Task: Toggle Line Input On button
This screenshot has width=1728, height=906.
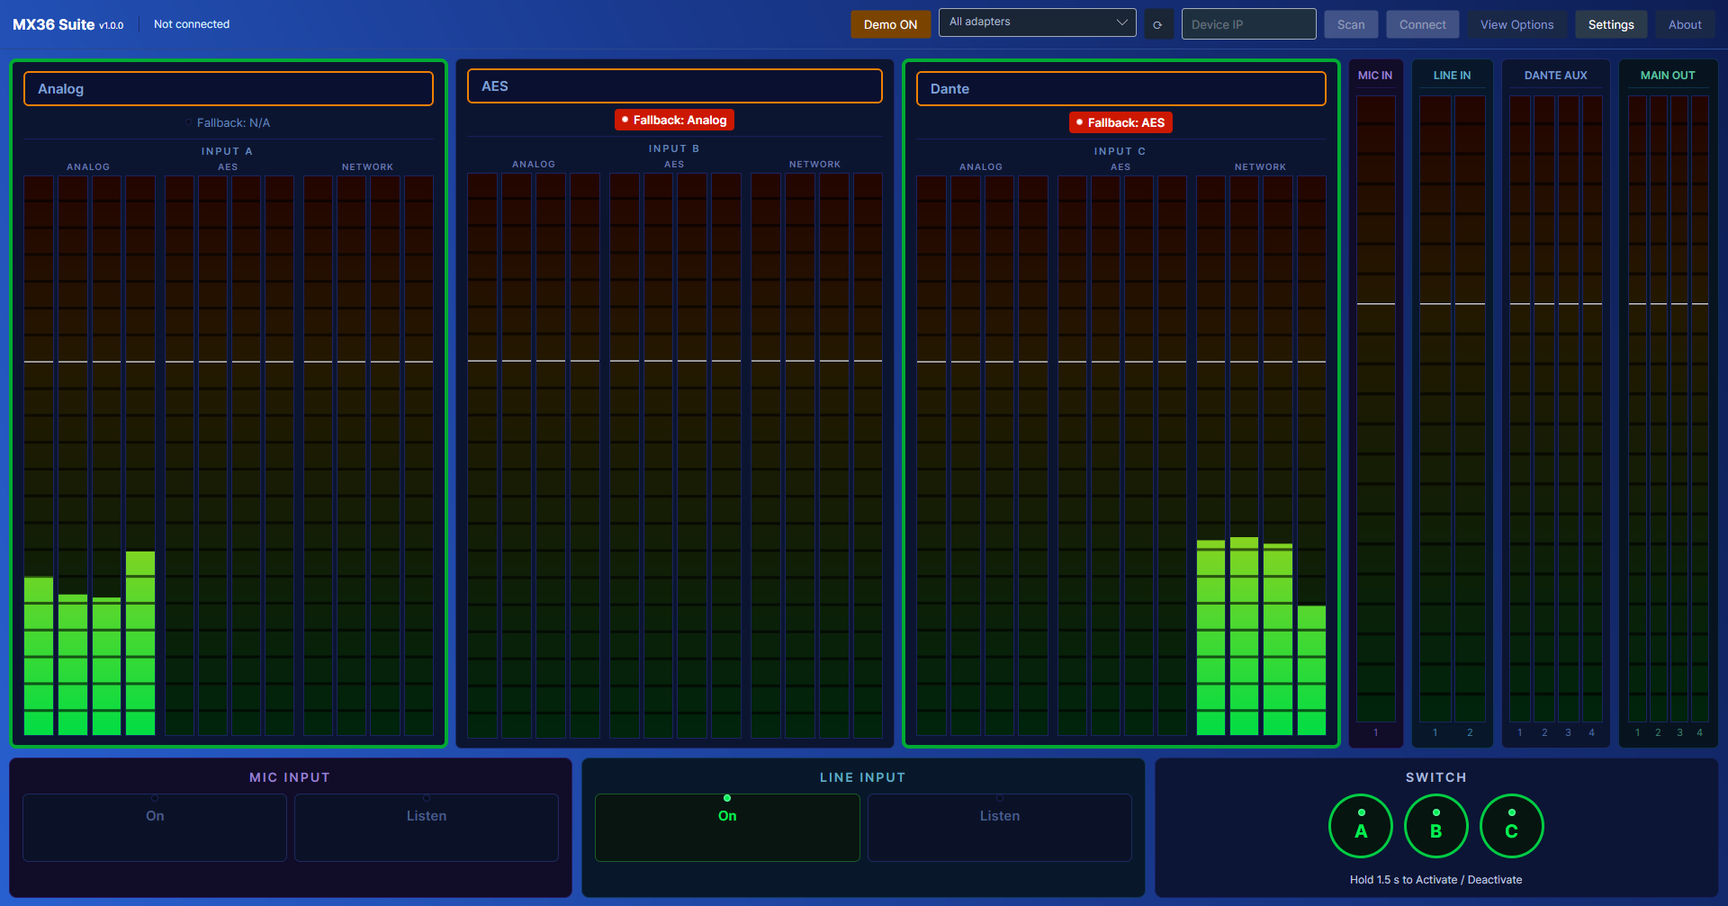Action: coord(727,828)
